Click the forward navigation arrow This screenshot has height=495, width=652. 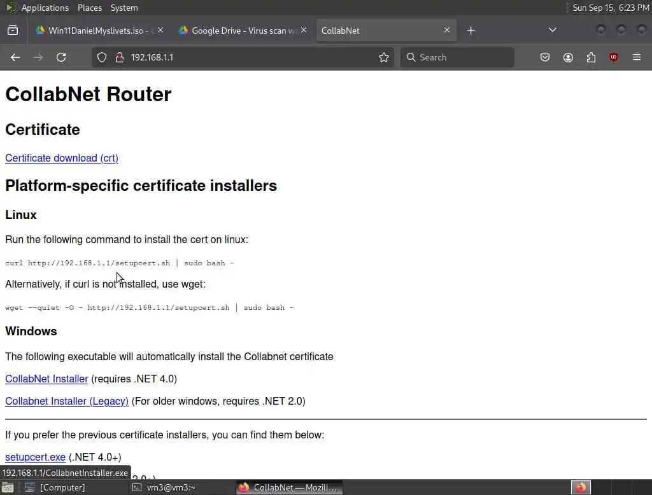point(38,57)
